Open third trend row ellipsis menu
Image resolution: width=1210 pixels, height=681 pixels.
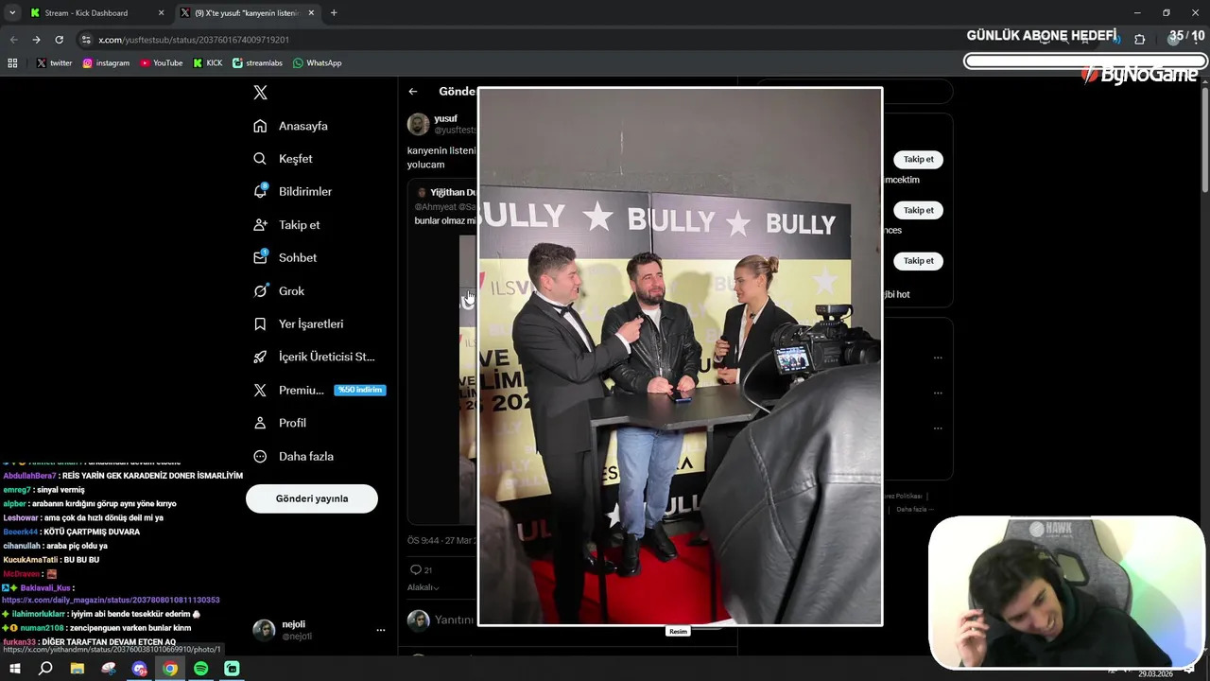point(938,428)
